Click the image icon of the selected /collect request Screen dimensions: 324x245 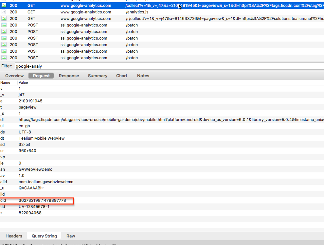[x=4, y=6]
